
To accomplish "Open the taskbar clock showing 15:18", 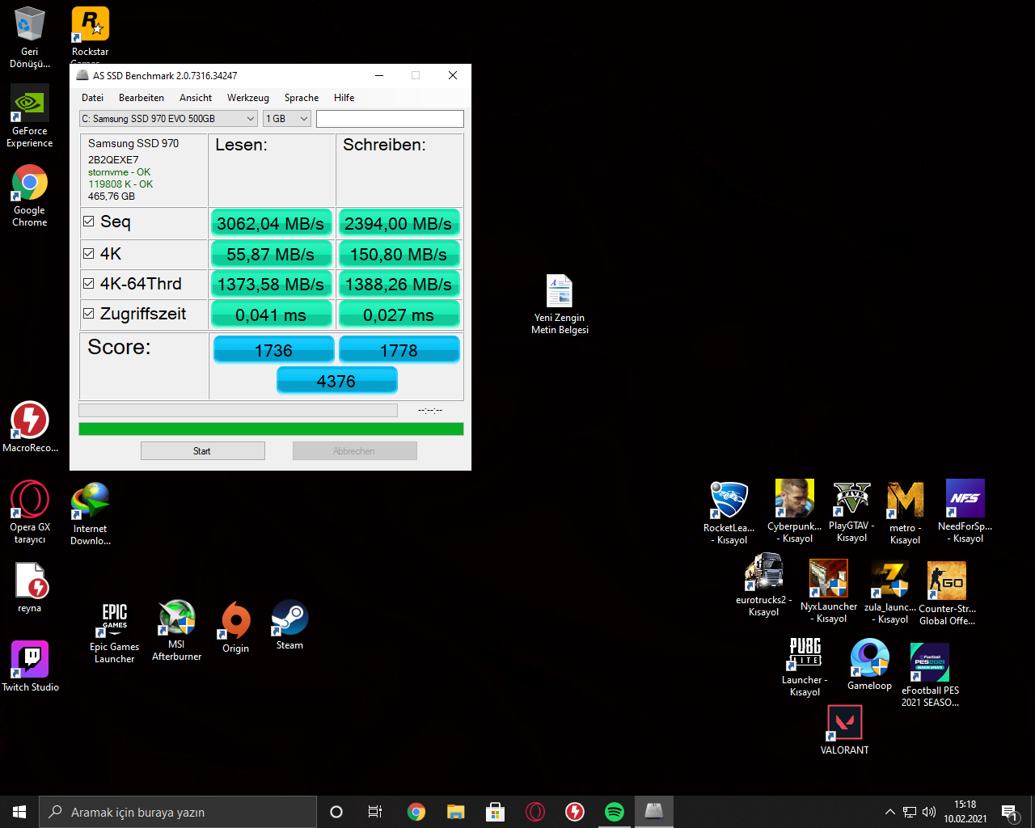I will coord(965,812).
